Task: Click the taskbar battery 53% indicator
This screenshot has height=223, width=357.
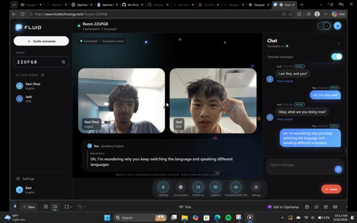Action: pyautogui.click(x=323, y=218)
